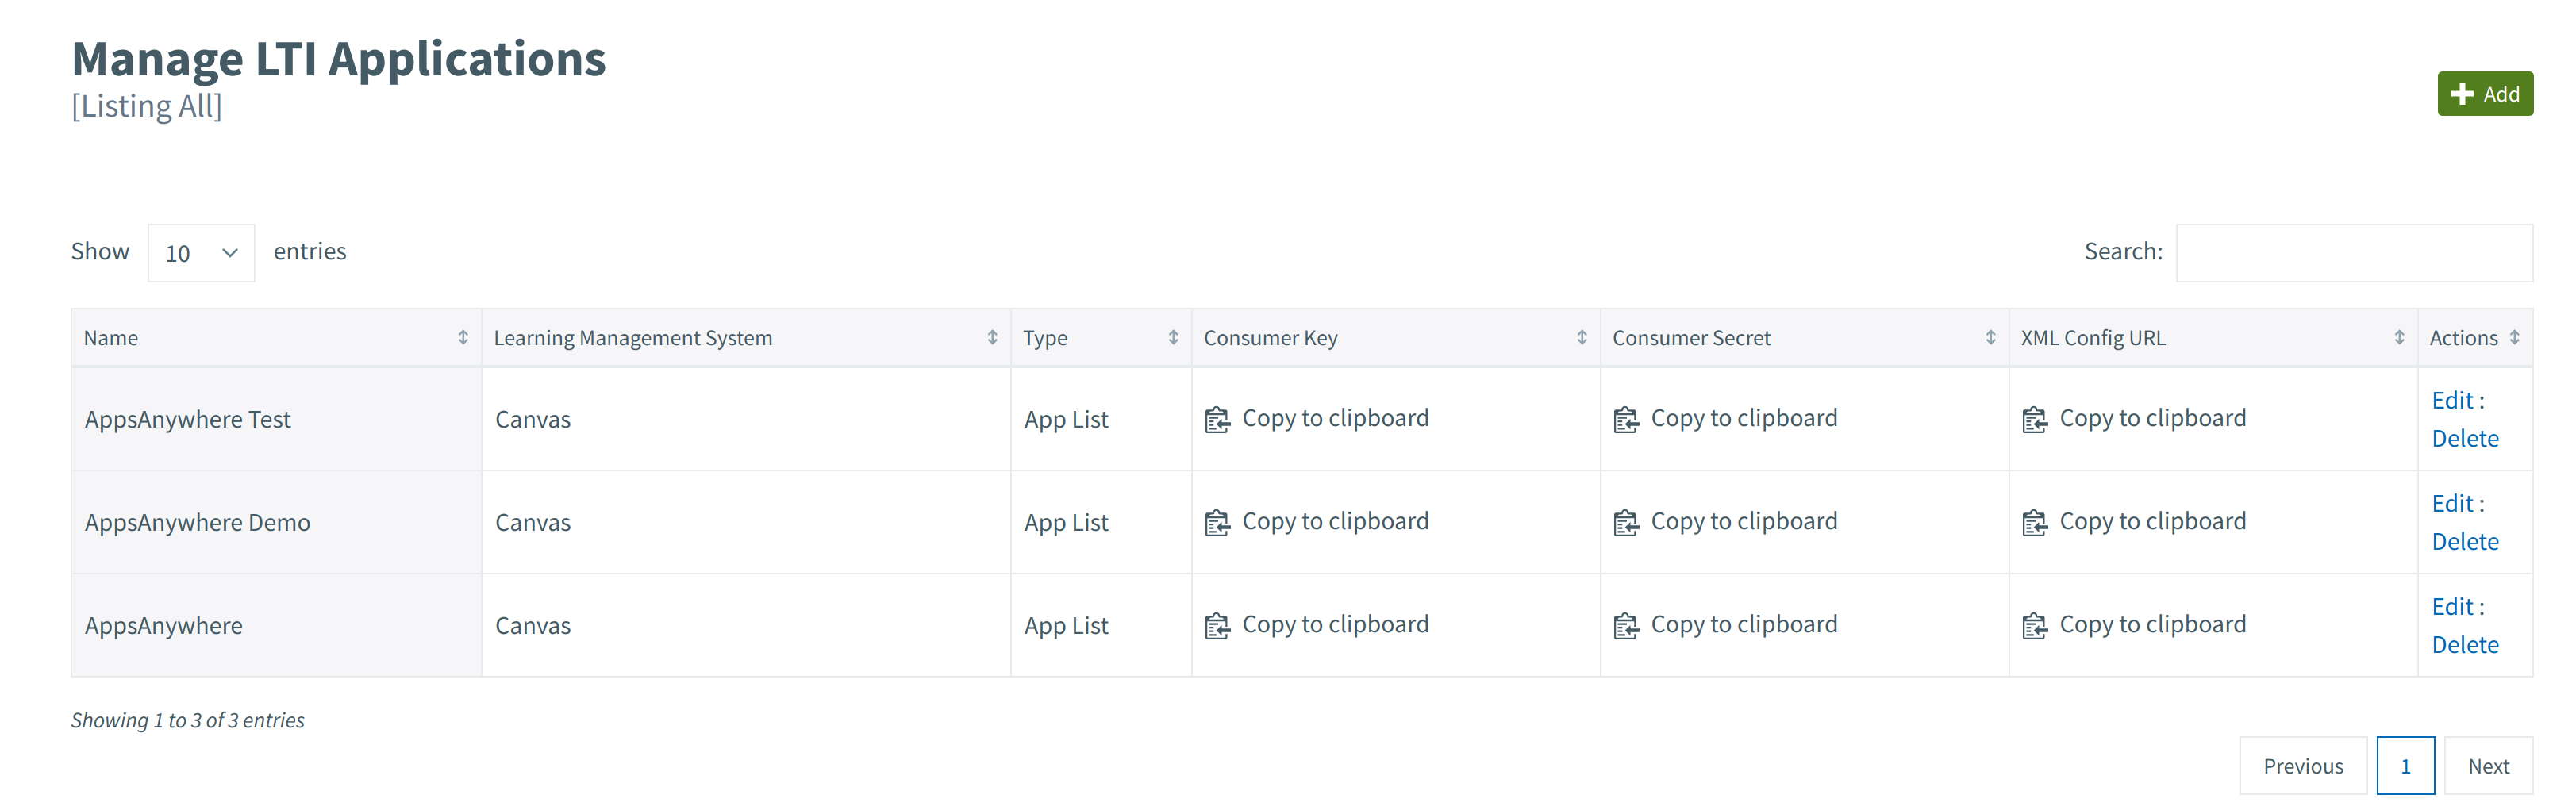Click the Canvas cell for AppsAnywhere Test
The height and width of the screenshot is (810, 2576).
746,419
